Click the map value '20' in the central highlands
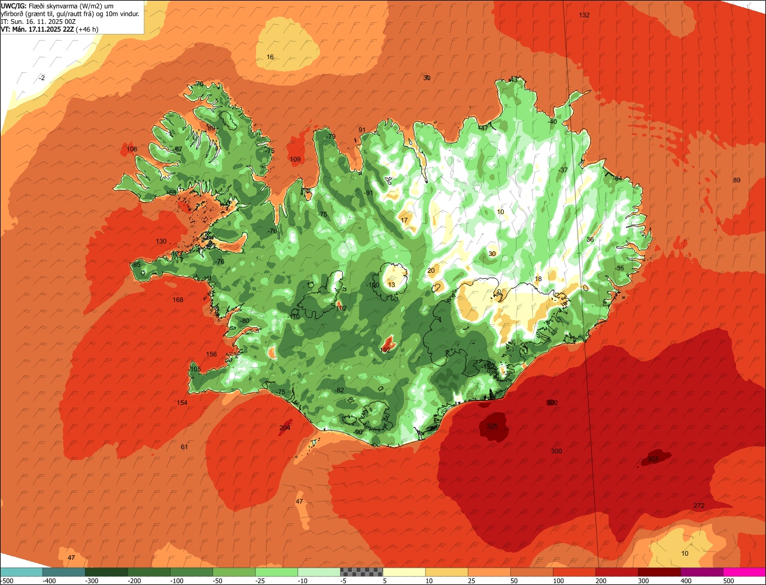The height and width of the screenshot is (585, 766). pos(430,270)
